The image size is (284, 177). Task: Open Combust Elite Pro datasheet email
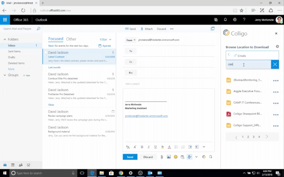pos(79,78)
